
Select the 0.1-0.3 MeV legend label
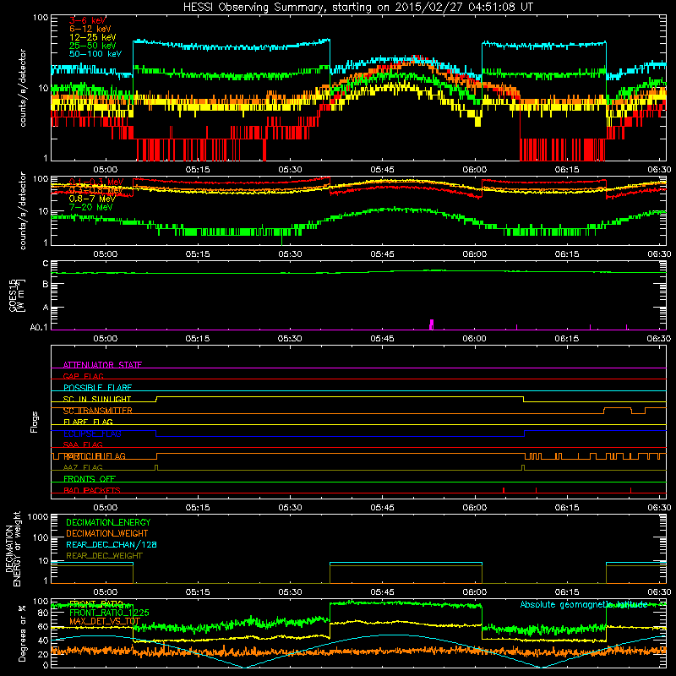tap(96, 182)
